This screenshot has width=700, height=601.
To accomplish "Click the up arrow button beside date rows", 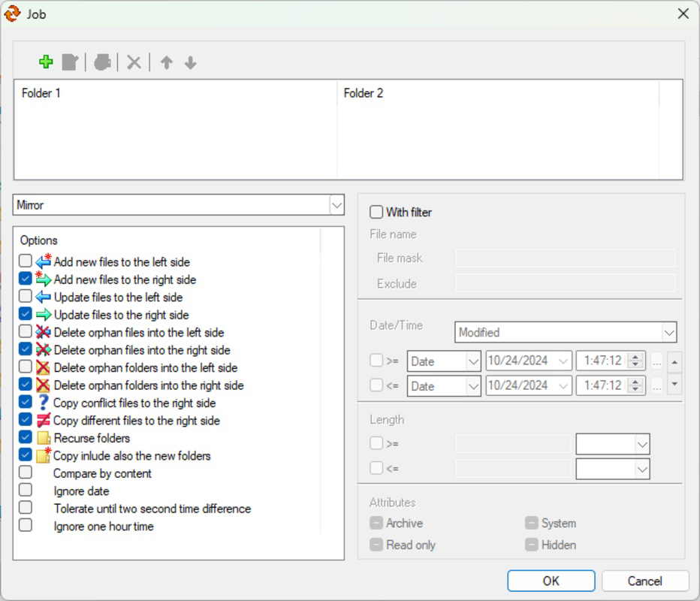I will click(x=674, y=362).
